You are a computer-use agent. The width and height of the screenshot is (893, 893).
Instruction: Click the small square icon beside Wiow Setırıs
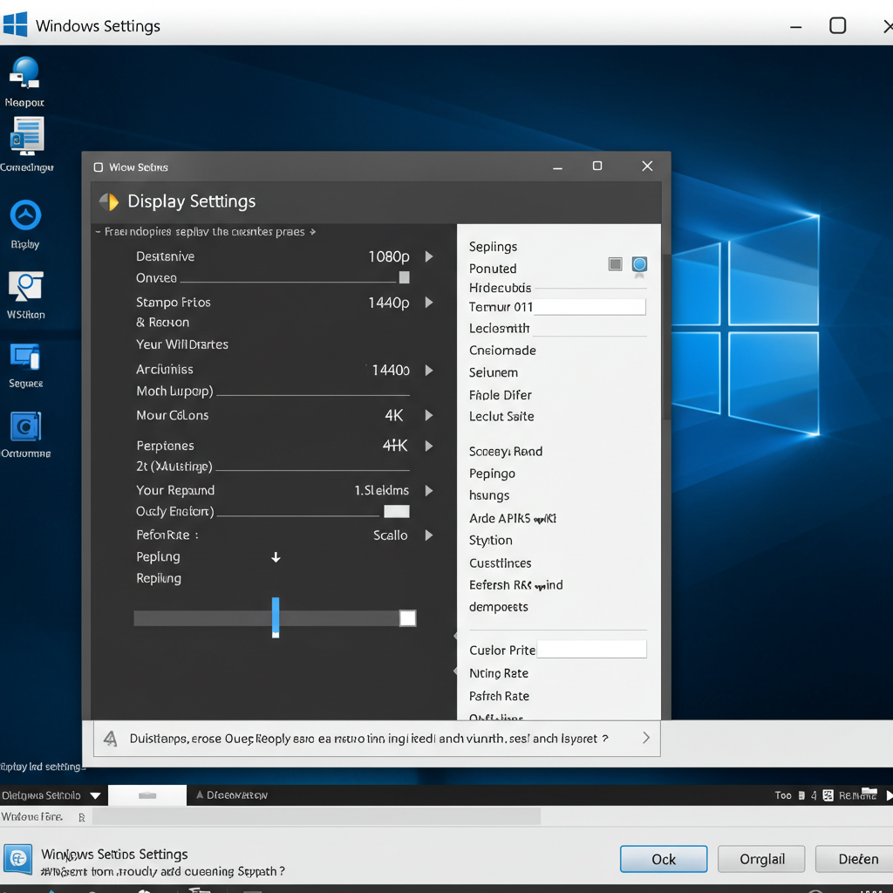point(98,167)
